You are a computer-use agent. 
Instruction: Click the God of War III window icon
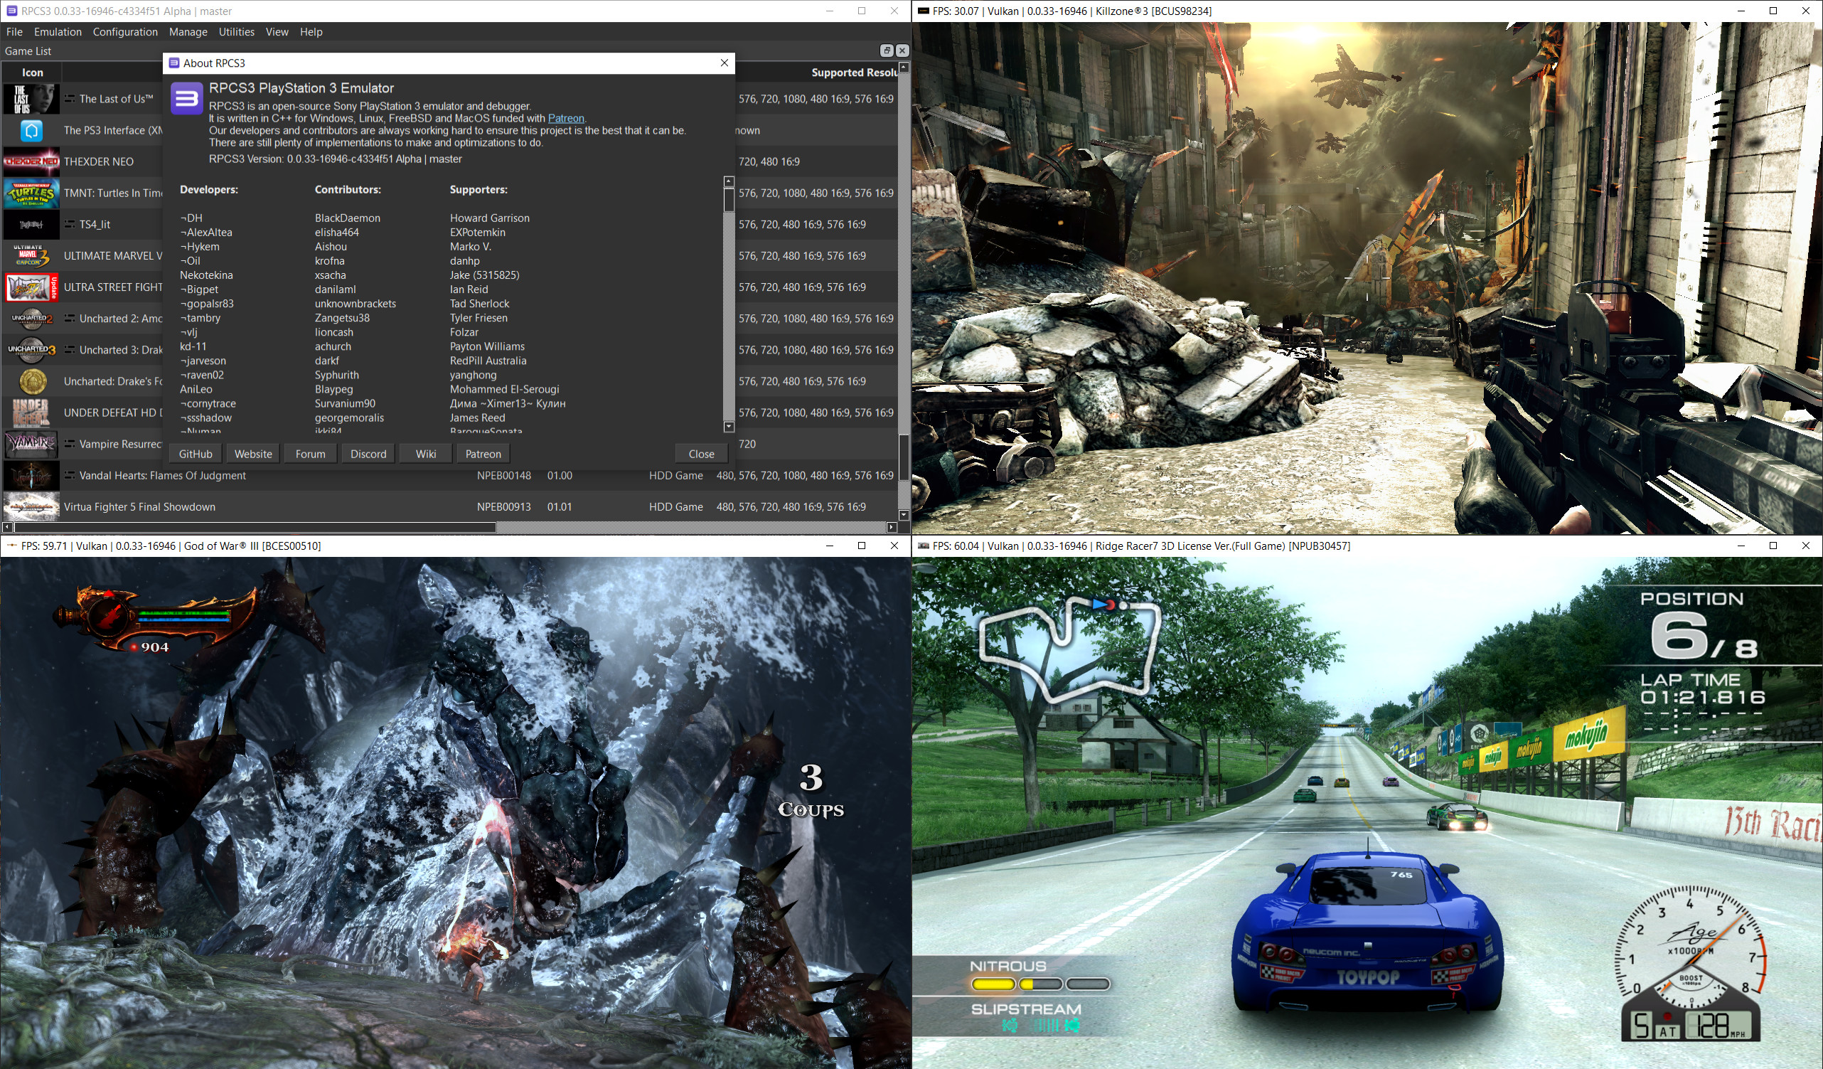(x=11, y=546)
